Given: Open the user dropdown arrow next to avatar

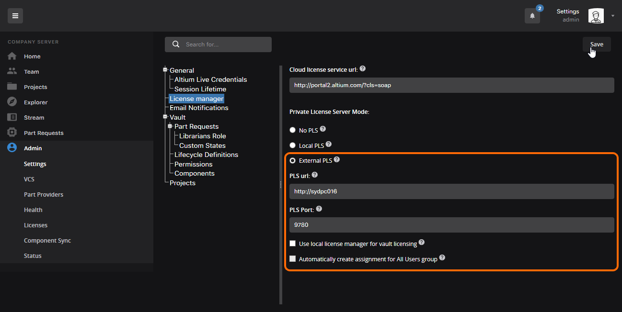Looking at the screenshot, I should coord(613,16).
